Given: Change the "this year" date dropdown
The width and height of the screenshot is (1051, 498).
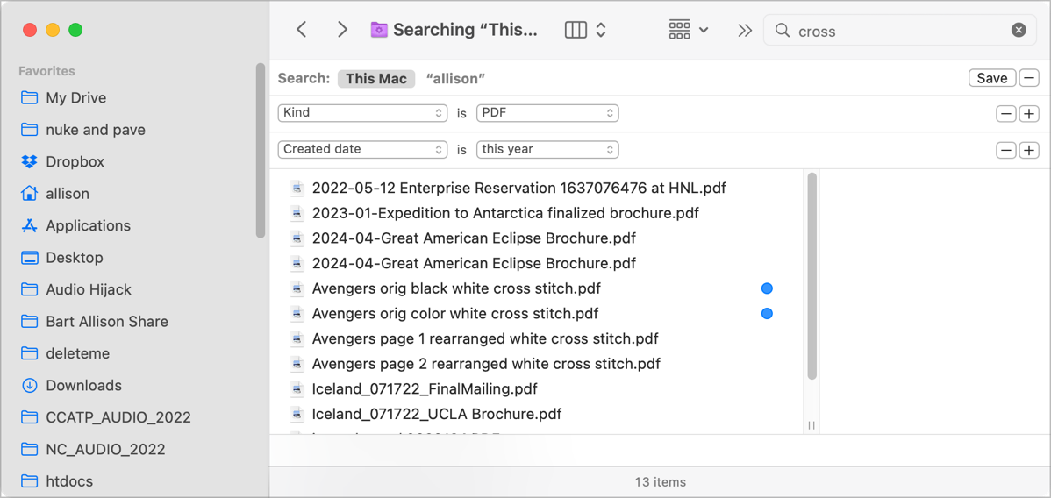Looking at the screenshot, I should 547,150.
